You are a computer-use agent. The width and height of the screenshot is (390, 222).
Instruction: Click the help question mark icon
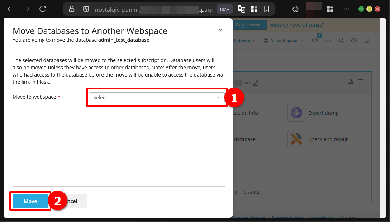pyautogui.click(x=354, y=40)
